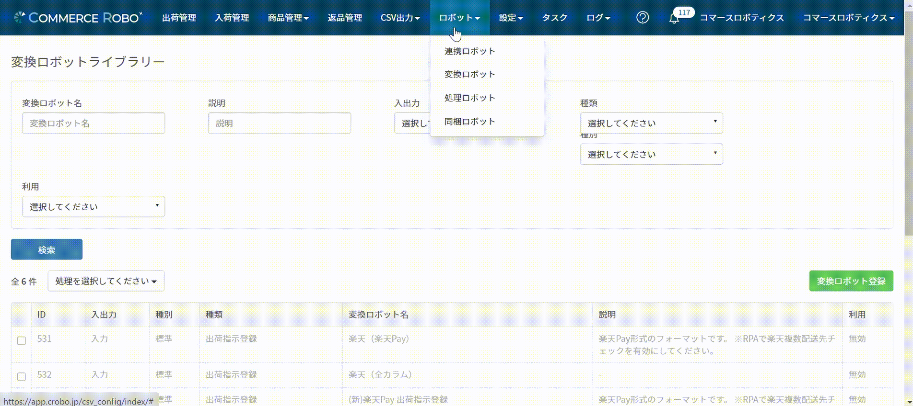Open the 種別 select dropdown
913x406 pixels.
coord(651,154)
